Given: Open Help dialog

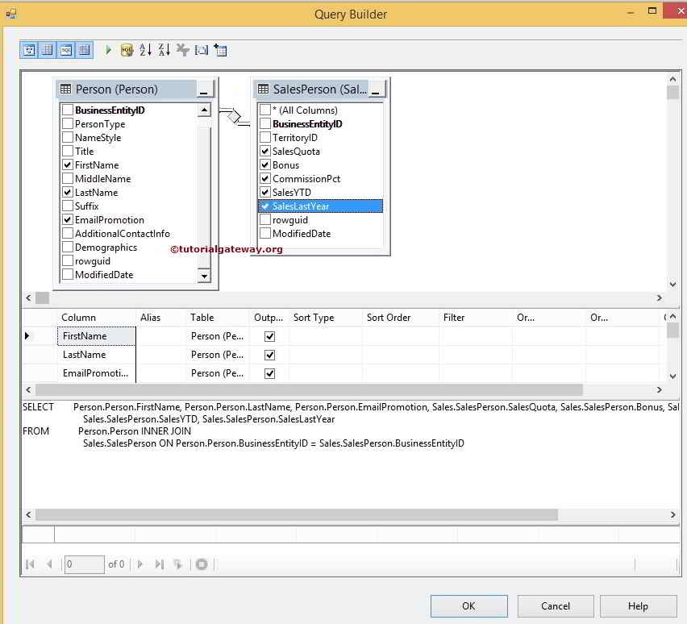Looking at the screenshot, I should click(638, 605).
